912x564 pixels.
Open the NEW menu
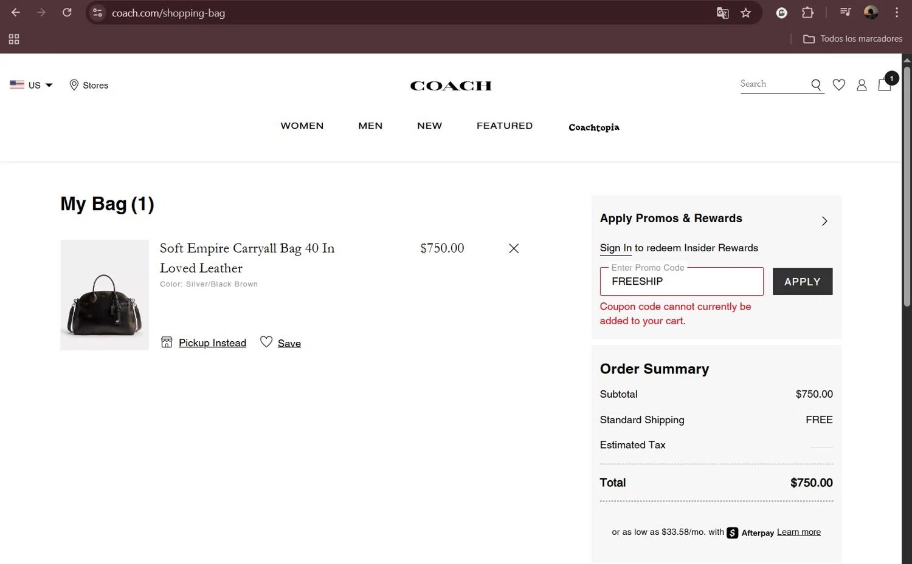(x=429, y=126)
